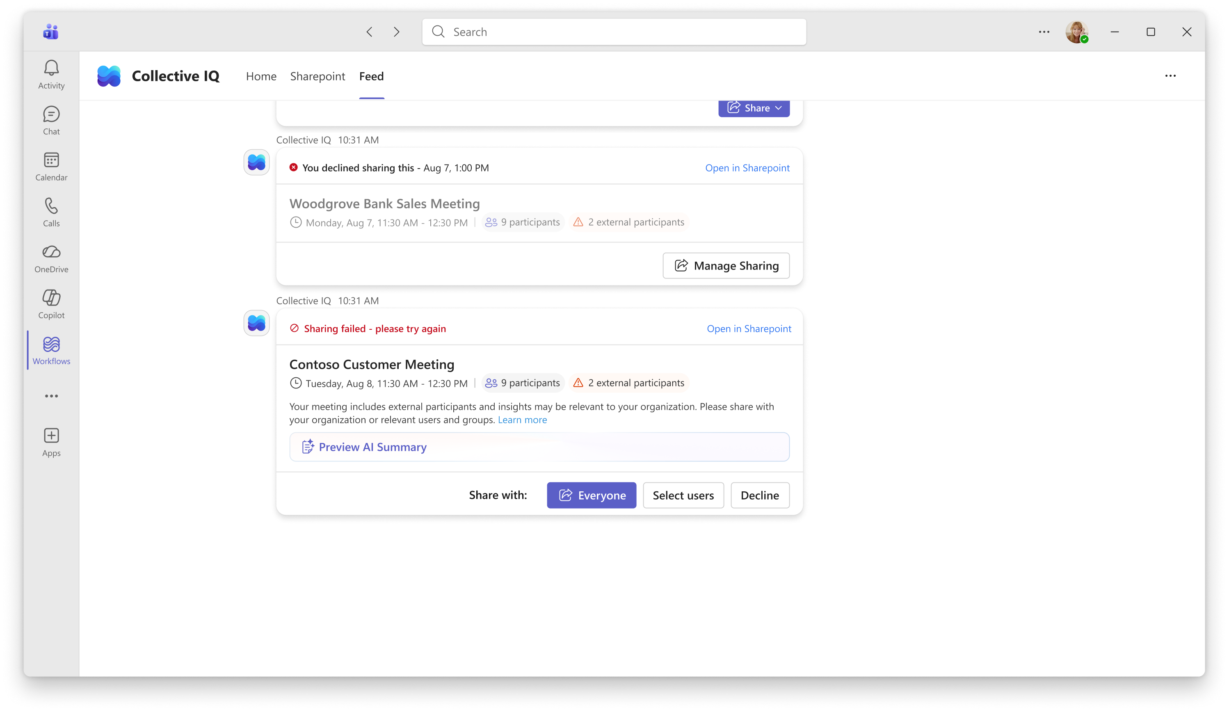Click the Sharing failed prohibited icon
Viewport: 1229px width, 712px height.
(x=294, y=328)
